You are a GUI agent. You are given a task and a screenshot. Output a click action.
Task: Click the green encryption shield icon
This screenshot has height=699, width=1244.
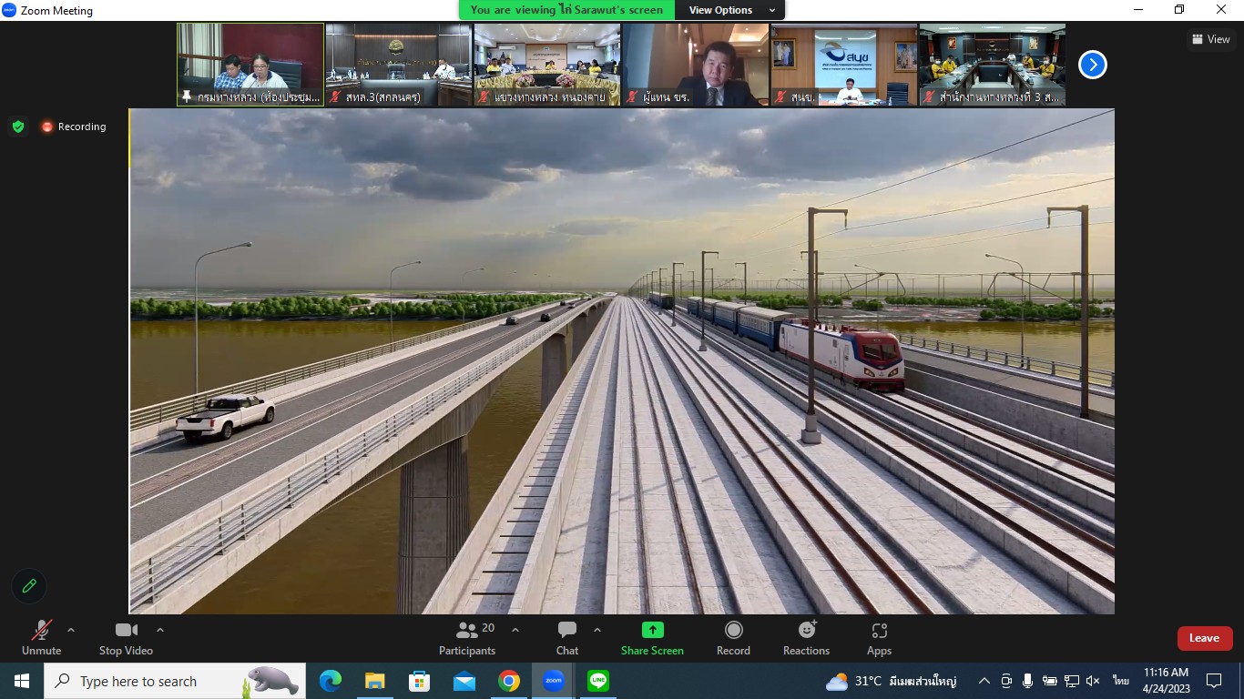[18, 127]
